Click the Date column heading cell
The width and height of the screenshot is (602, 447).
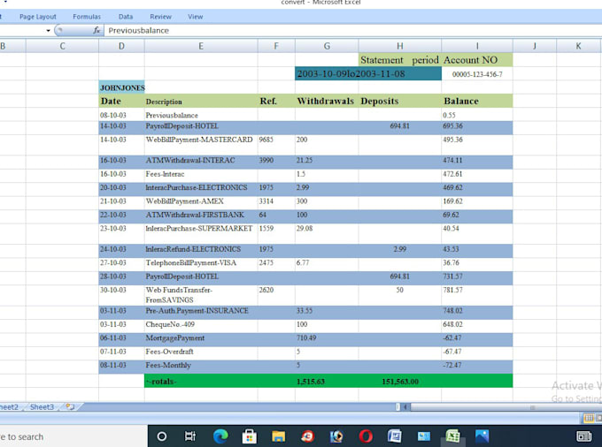pyautogui.click(x=121, y=101)
